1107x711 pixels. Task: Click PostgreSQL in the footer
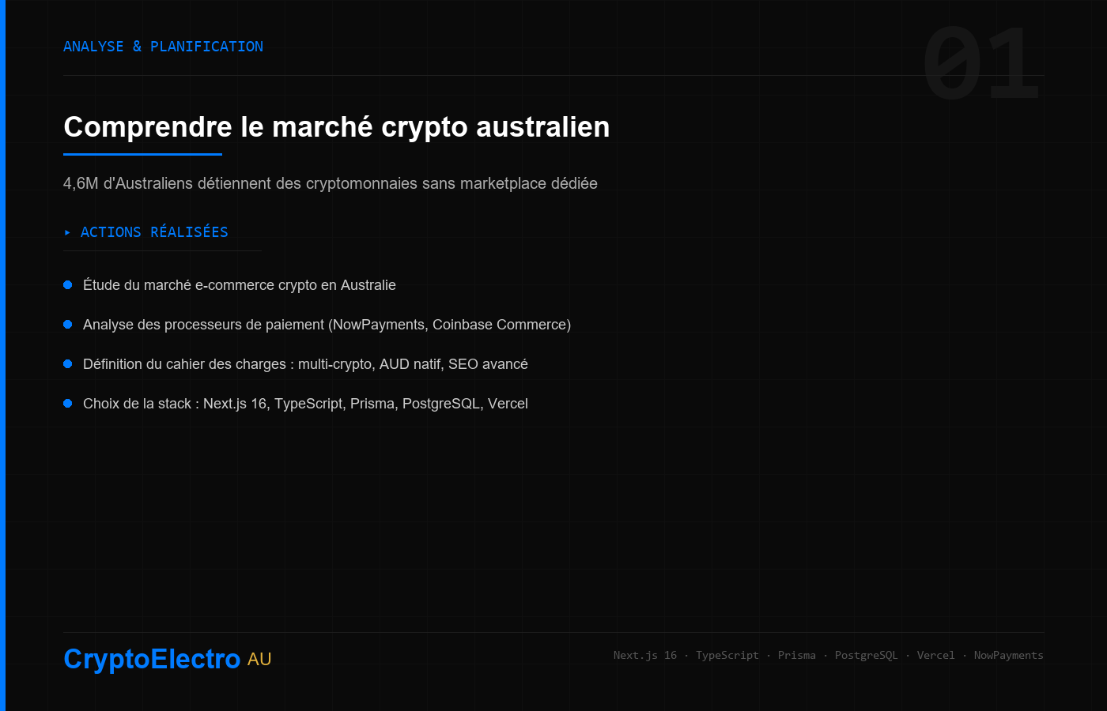867,656
